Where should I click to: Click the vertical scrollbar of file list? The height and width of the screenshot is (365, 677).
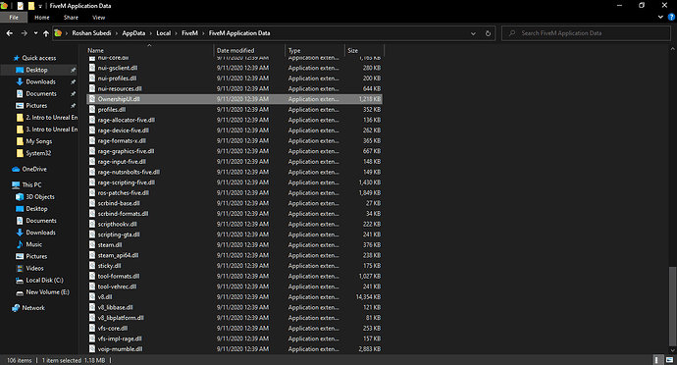click(x=672, y=199)
